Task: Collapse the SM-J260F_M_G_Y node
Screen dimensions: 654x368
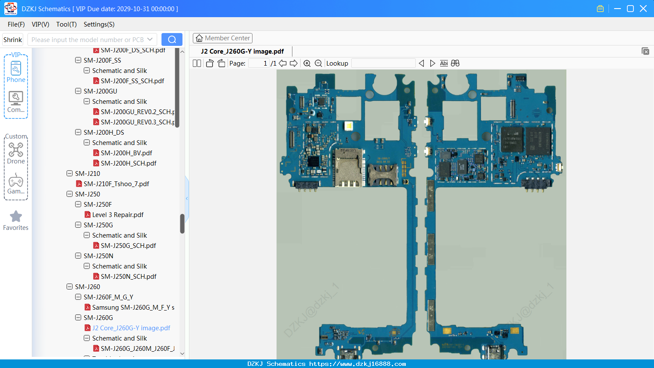Action: pyautogui.click(x=78, y=297)
